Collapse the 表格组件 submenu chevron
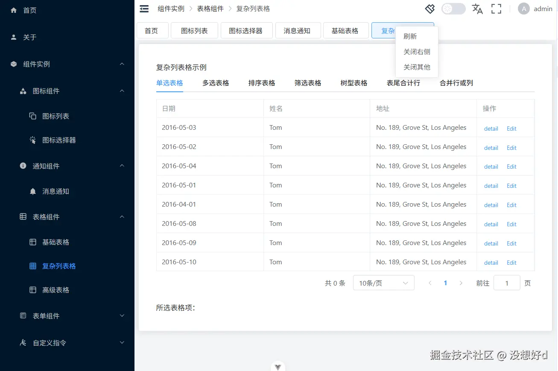 click(x=122, y=217)
